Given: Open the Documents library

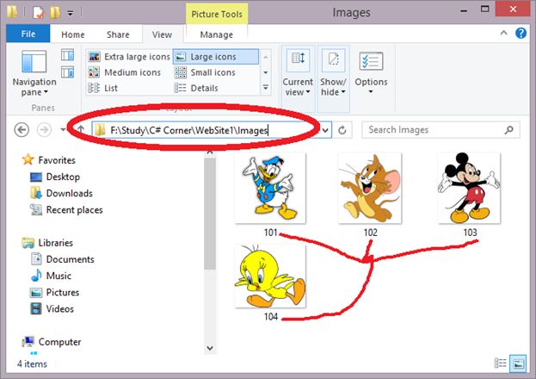Looking at the screenshot, I should [x=62, y=259].
